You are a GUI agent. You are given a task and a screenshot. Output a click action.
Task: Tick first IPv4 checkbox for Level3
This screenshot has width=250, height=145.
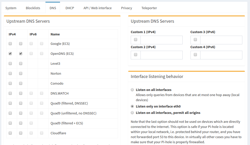pyautogui.click(x=10, y=63)
